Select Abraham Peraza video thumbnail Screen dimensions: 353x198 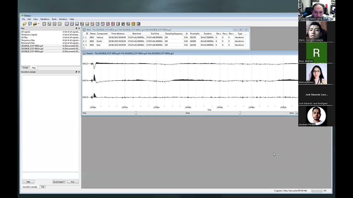coord(316,116)
